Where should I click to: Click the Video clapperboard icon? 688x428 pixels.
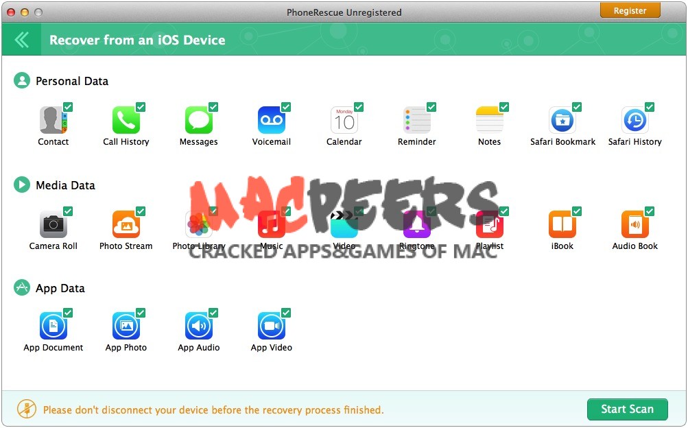pos(344,224)
